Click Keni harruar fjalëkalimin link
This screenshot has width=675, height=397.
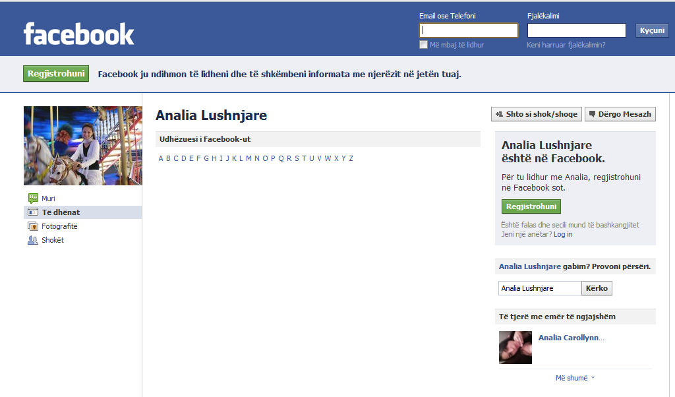566,45
